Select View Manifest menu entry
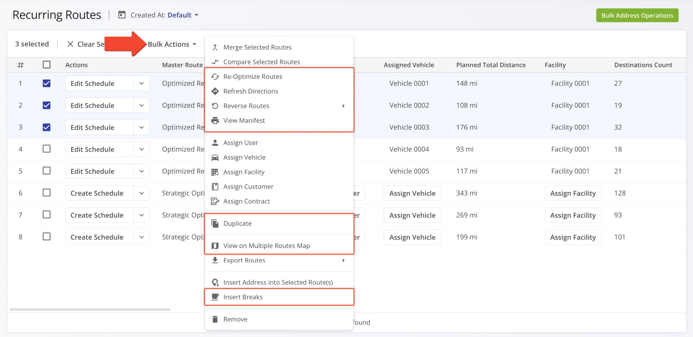The height and width of the screenshot is (337, 693). click(x=279, y=120)
